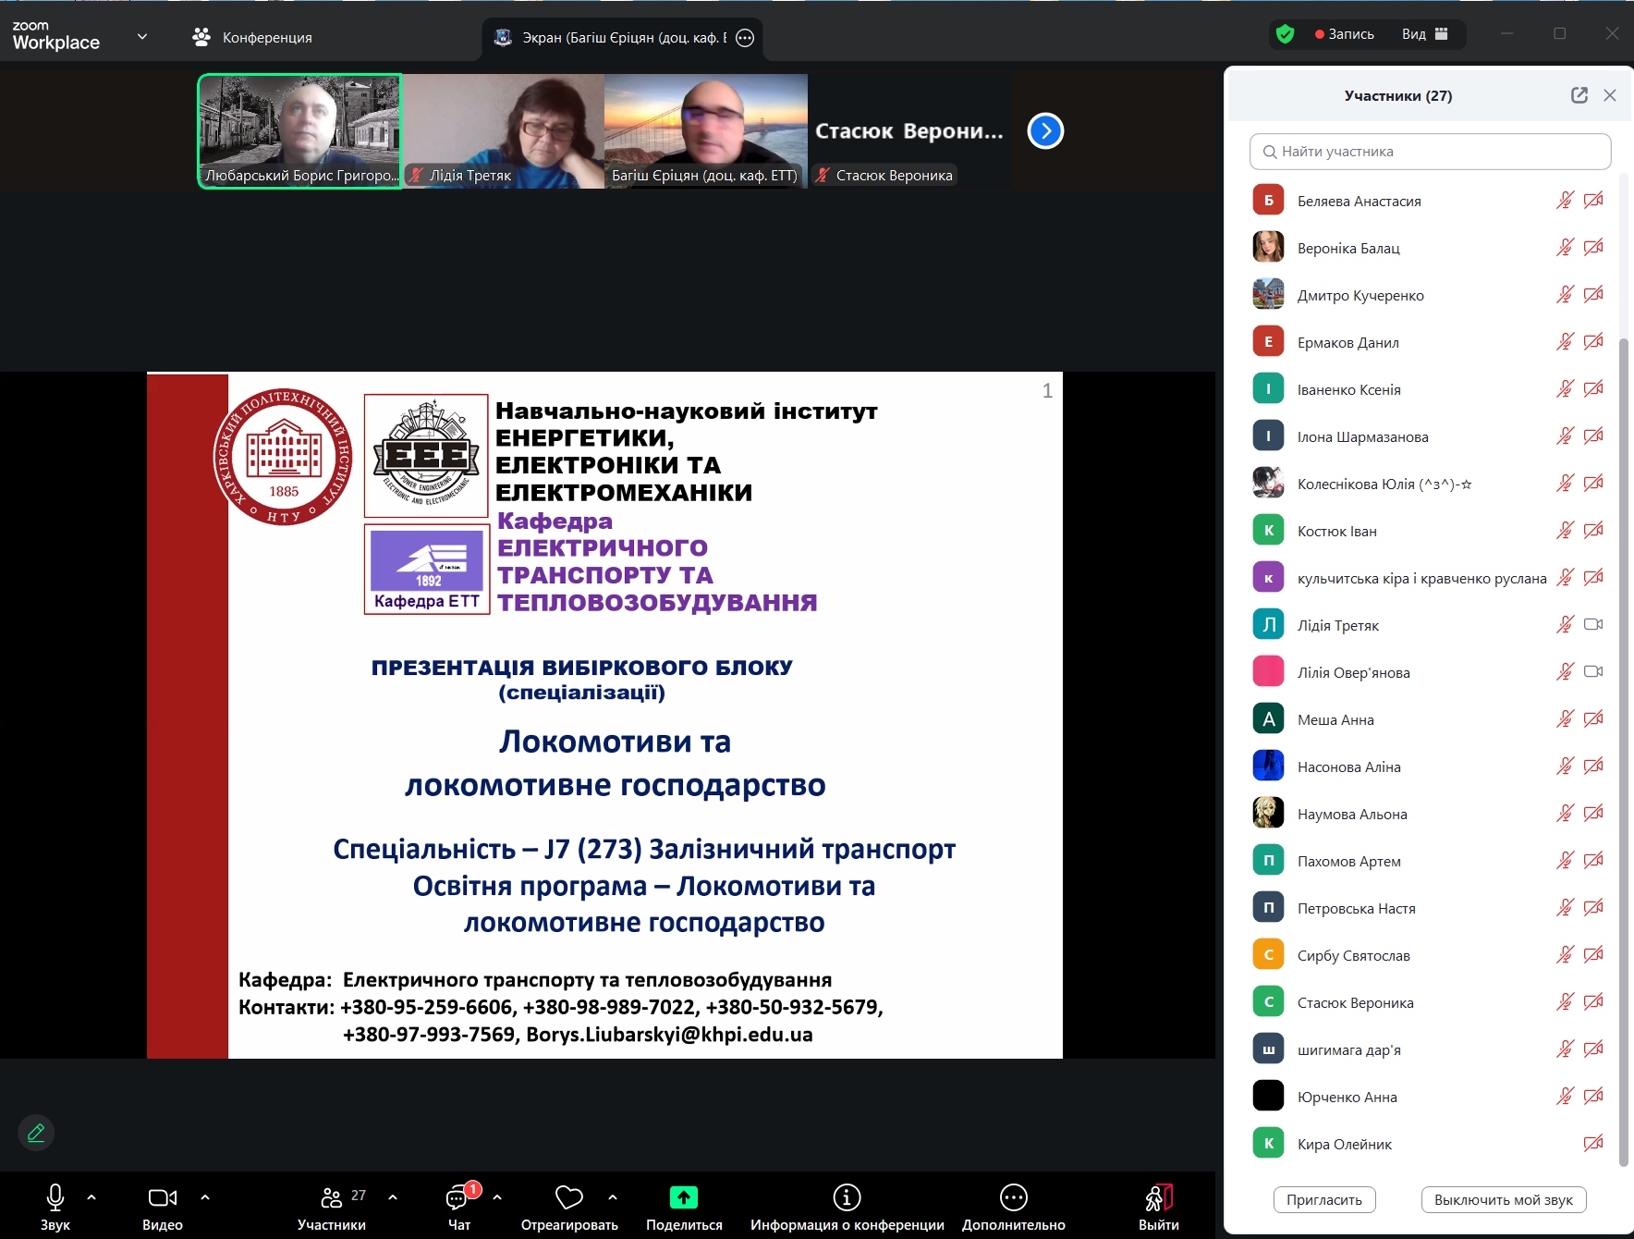
Task: Click the annotation pencil icon
Action: point(36,1133)
